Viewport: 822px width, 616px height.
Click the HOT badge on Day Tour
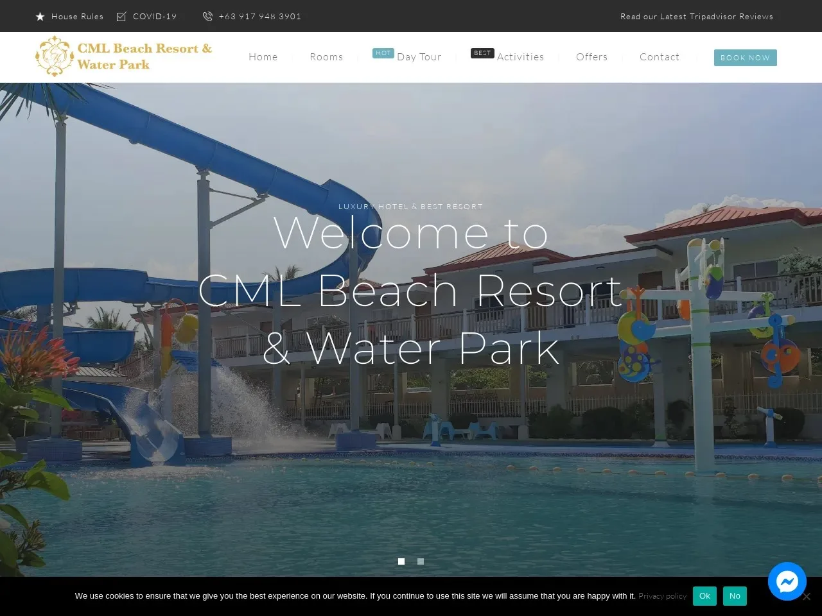pos(383,53)
